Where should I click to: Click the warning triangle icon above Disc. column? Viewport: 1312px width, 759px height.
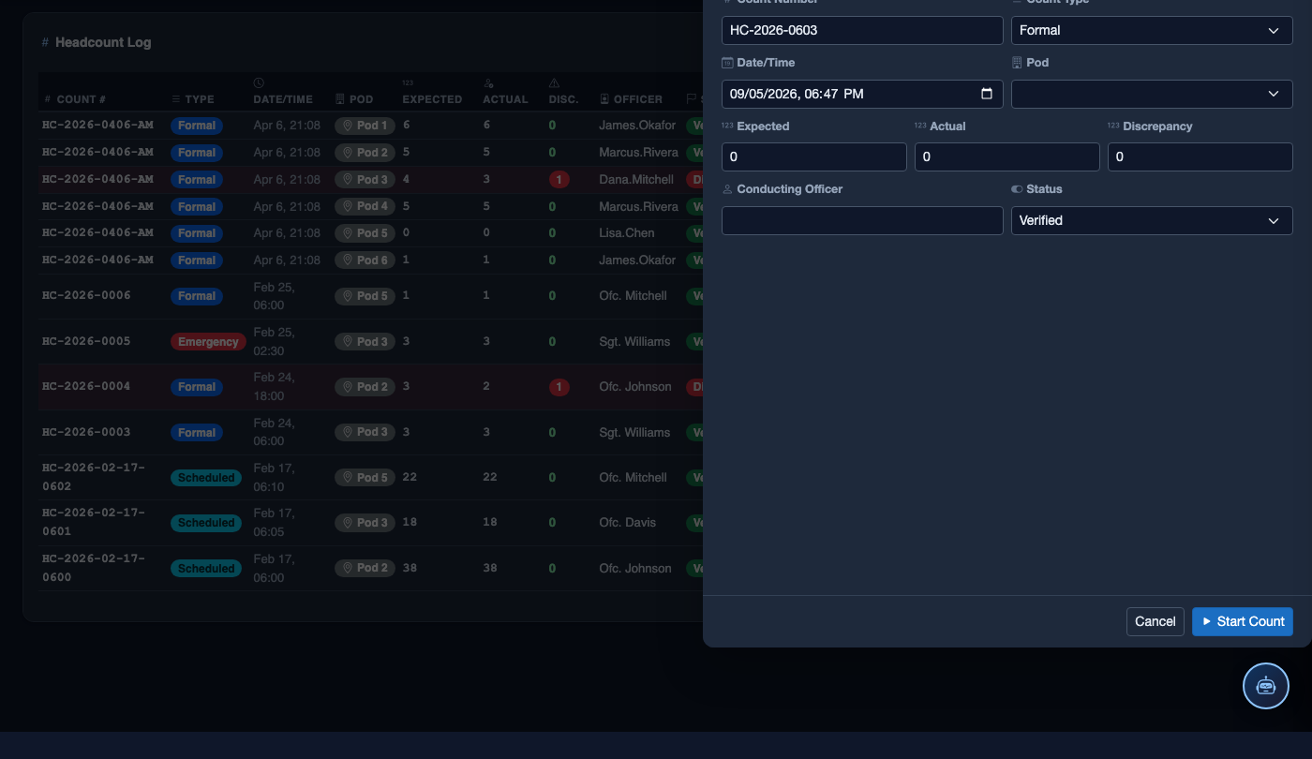tap(554, 83)
